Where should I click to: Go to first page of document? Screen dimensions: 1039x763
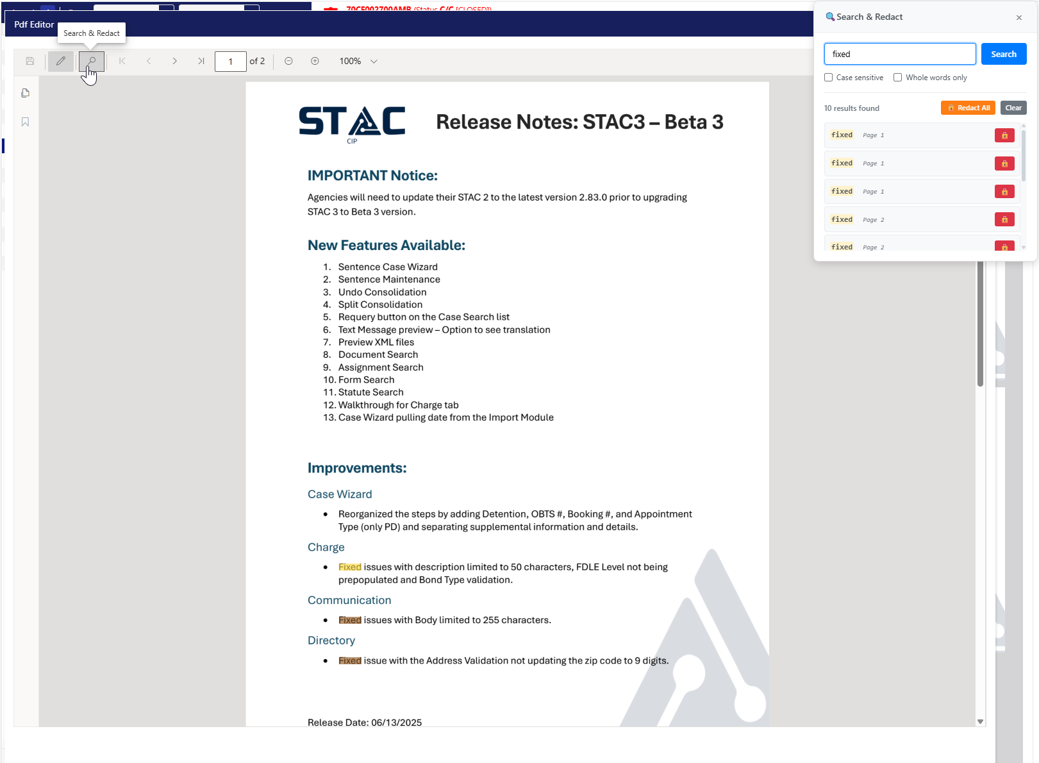click(122, 61)
